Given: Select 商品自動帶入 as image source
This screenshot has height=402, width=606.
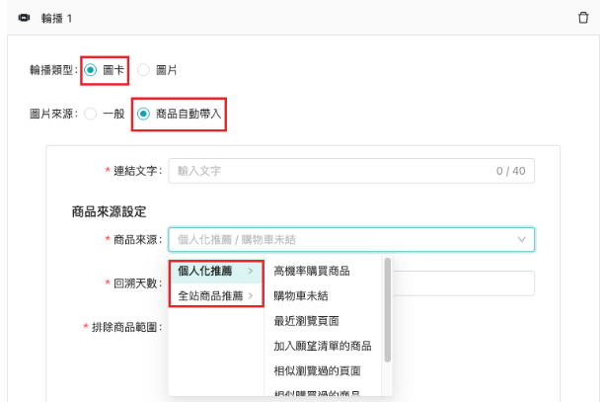Looking at the screenshot, I should tap(144, 114).
